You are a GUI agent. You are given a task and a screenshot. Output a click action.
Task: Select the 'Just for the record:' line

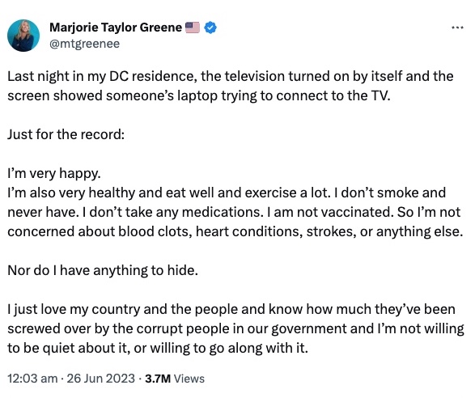coord(66,134)
